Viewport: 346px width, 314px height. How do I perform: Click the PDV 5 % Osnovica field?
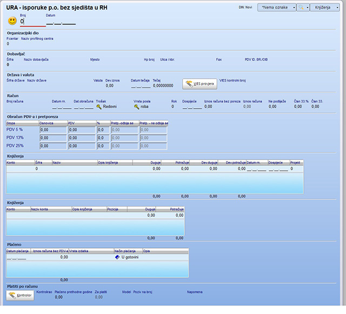(53, 130)
